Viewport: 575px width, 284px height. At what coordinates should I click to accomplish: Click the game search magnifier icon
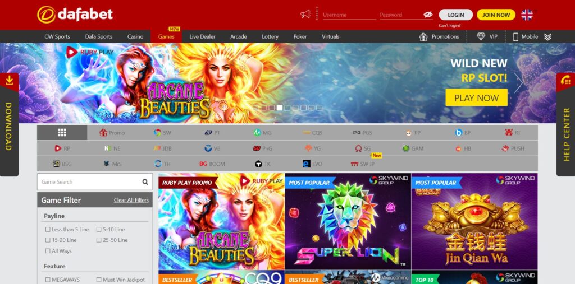tap(145, 182)
